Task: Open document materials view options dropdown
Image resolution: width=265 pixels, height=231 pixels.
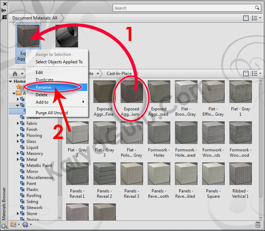Action: tap(256, 18)
